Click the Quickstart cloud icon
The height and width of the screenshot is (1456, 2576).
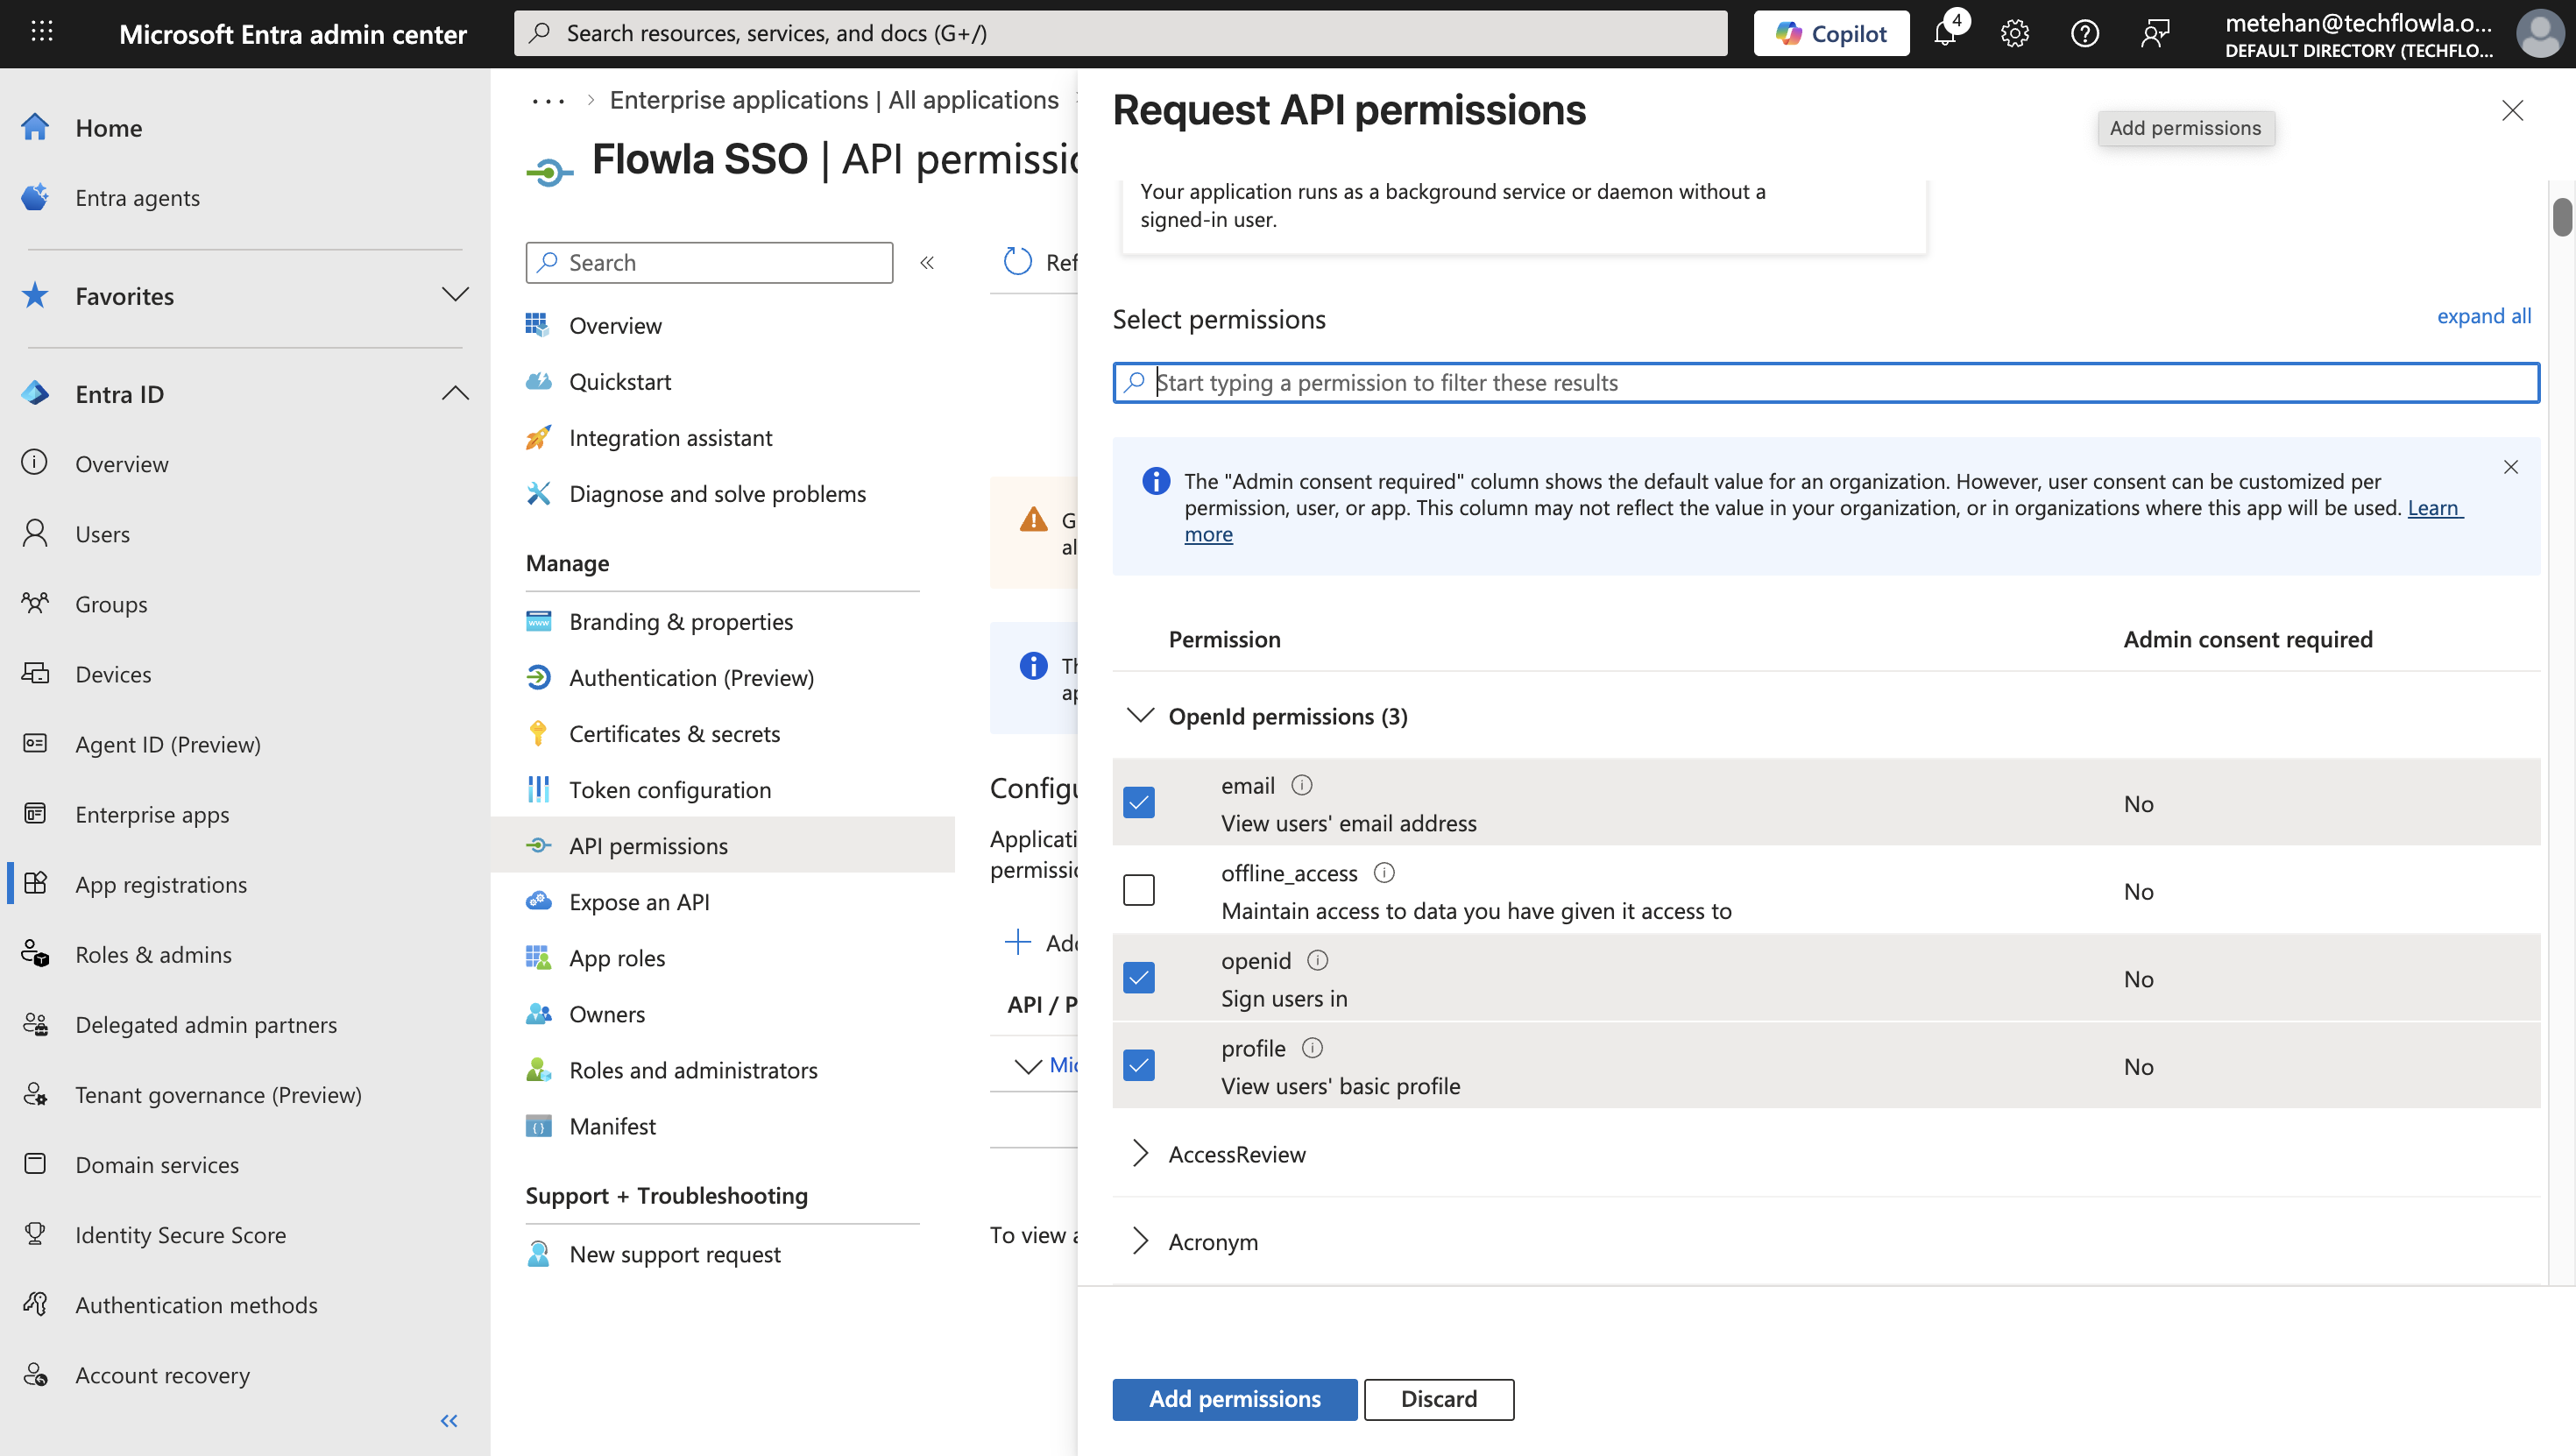pyautogui.click(x=539, y=381)
